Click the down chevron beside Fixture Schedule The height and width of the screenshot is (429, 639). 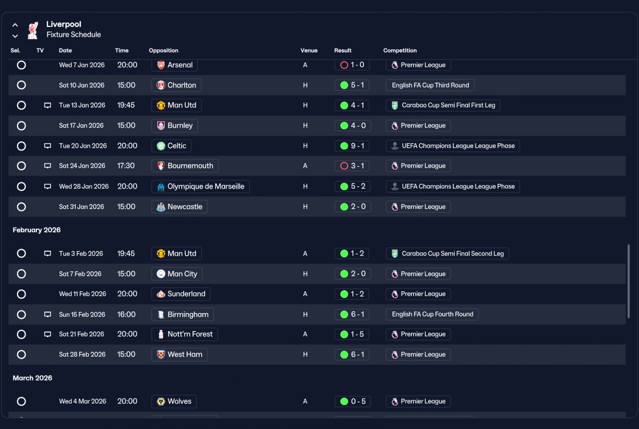point(15,35)
